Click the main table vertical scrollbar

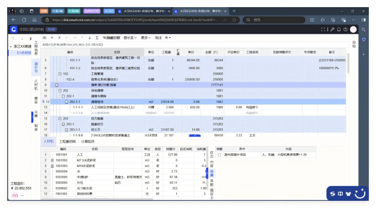348,64
